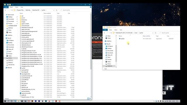The image size is (187, 105).
Task: Select the layoutapplication icon file
Action: click(x=26, y=74)
